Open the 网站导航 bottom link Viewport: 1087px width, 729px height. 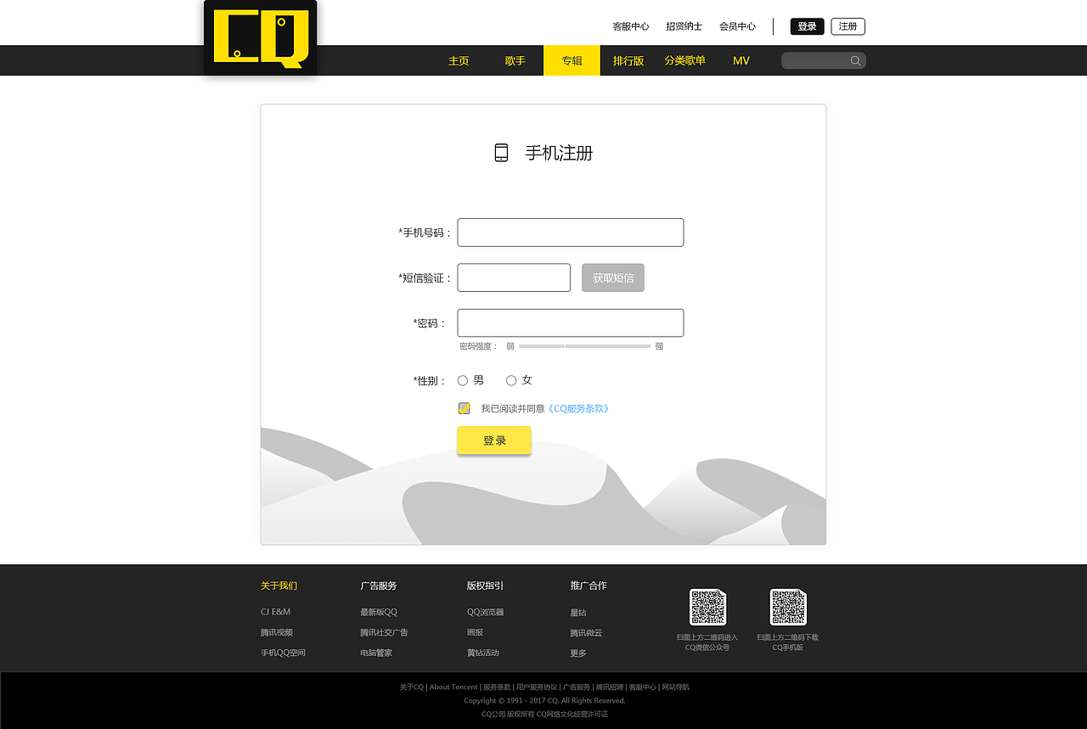(676, 687)
